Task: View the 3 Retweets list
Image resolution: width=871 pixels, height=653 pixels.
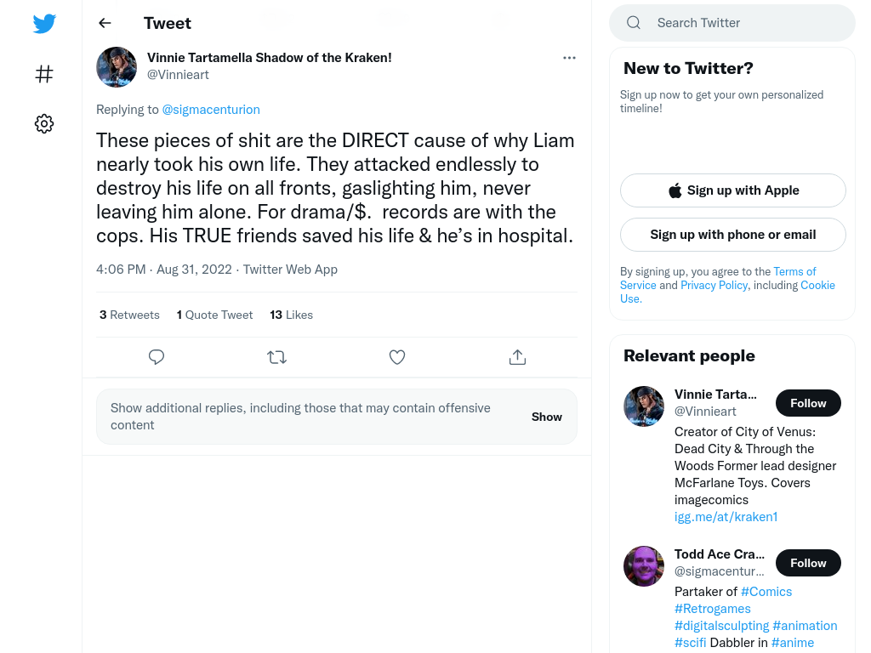Action: pos(129,315)
